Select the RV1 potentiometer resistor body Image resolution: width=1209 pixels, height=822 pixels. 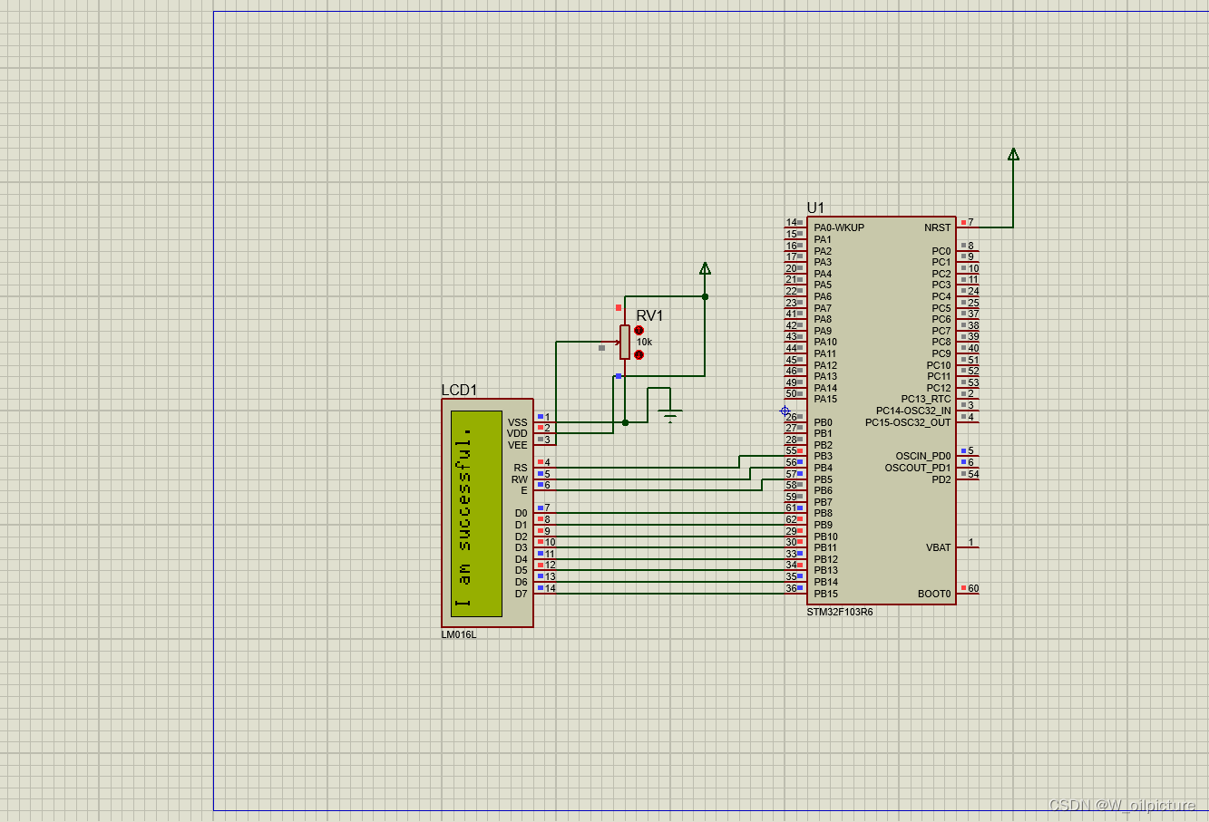click(x=625, y=342)
